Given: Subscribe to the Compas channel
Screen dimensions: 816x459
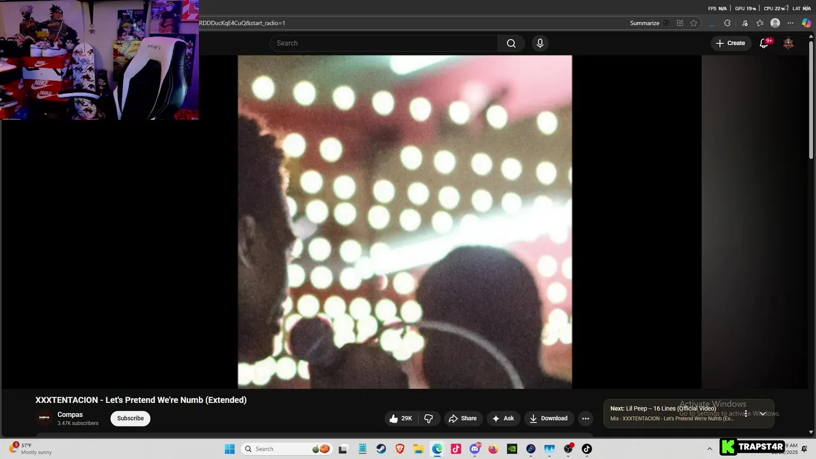Looking at the screenshot, I should [130, 418].
